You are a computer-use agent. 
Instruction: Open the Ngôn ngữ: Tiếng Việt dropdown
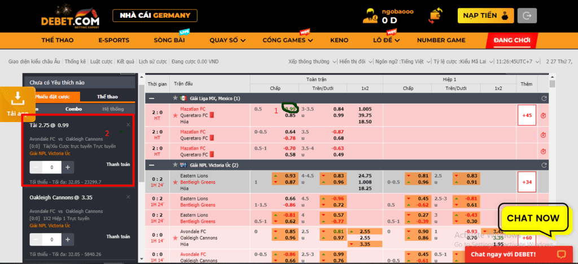click(402, 61)
